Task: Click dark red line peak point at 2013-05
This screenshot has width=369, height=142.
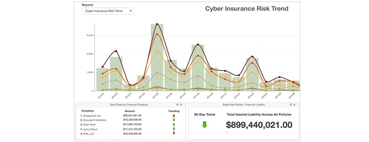Action: click(157, 24)
